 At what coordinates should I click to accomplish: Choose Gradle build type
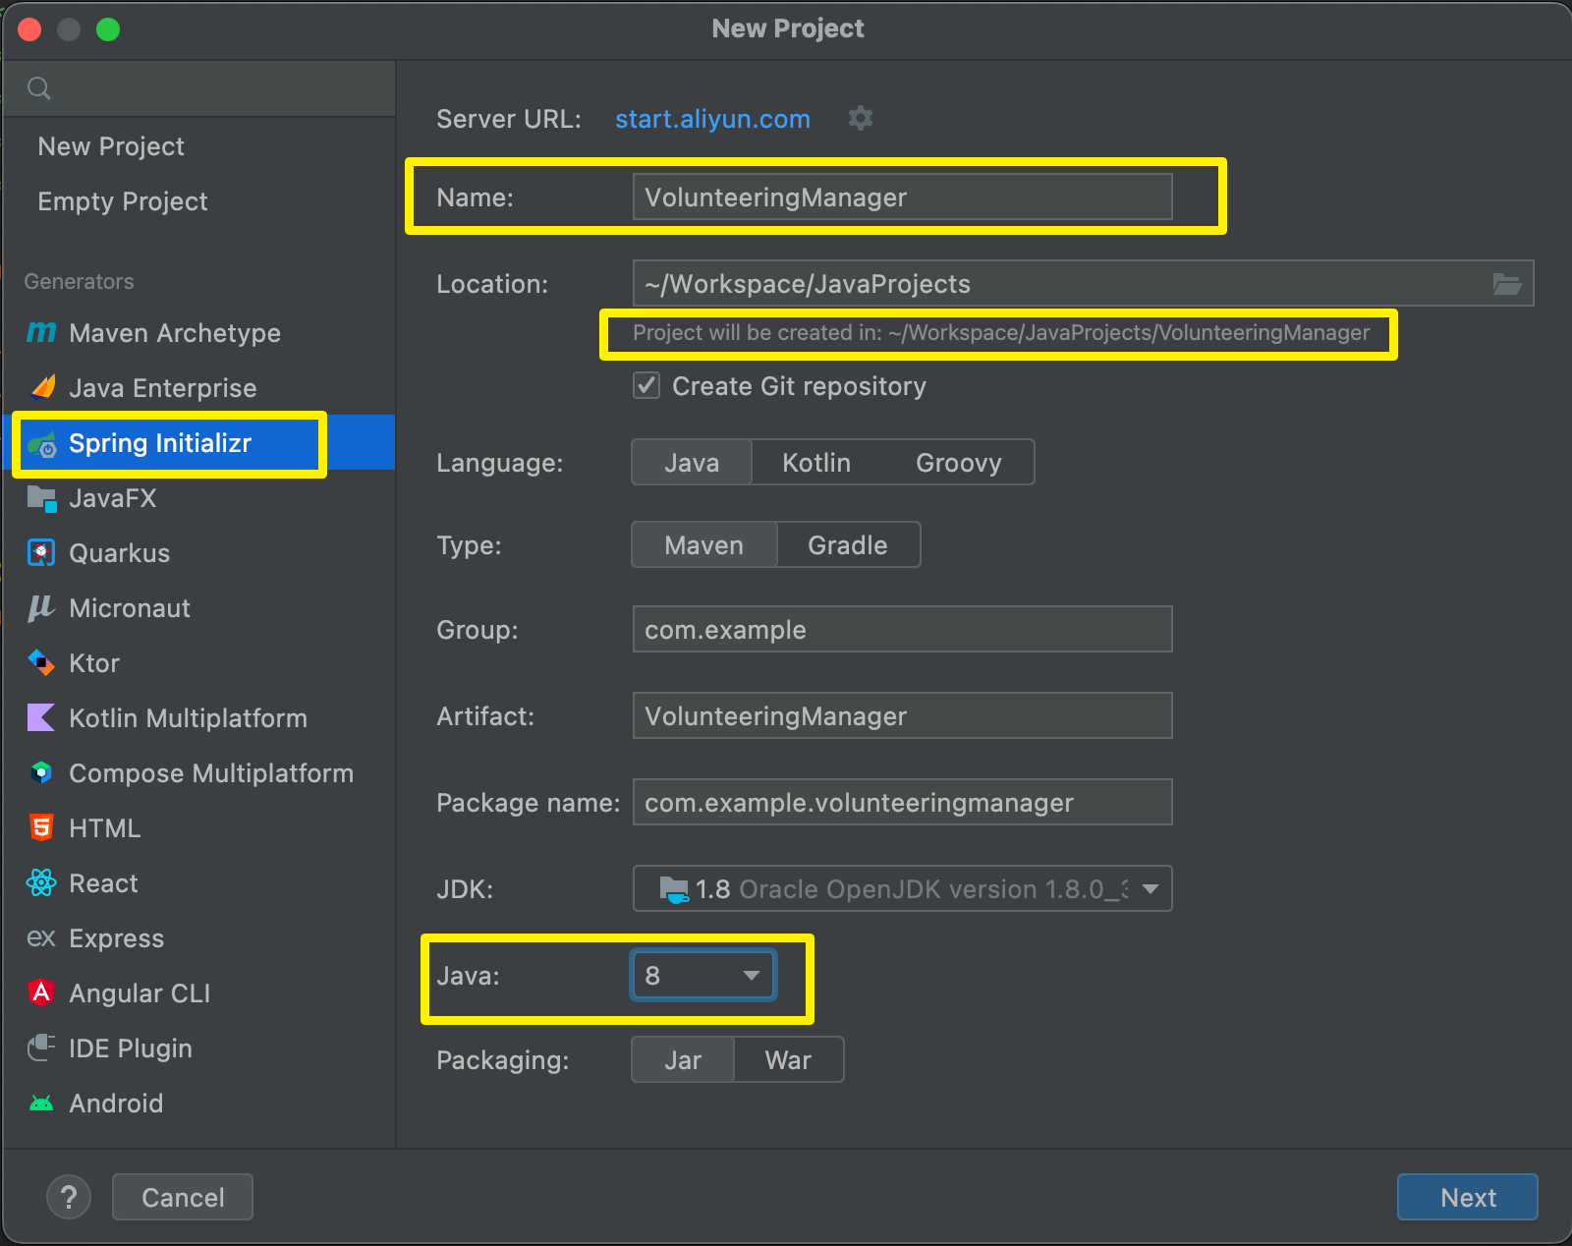point(848,545)
